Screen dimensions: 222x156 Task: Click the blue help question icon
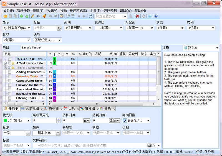coord(156,16)
